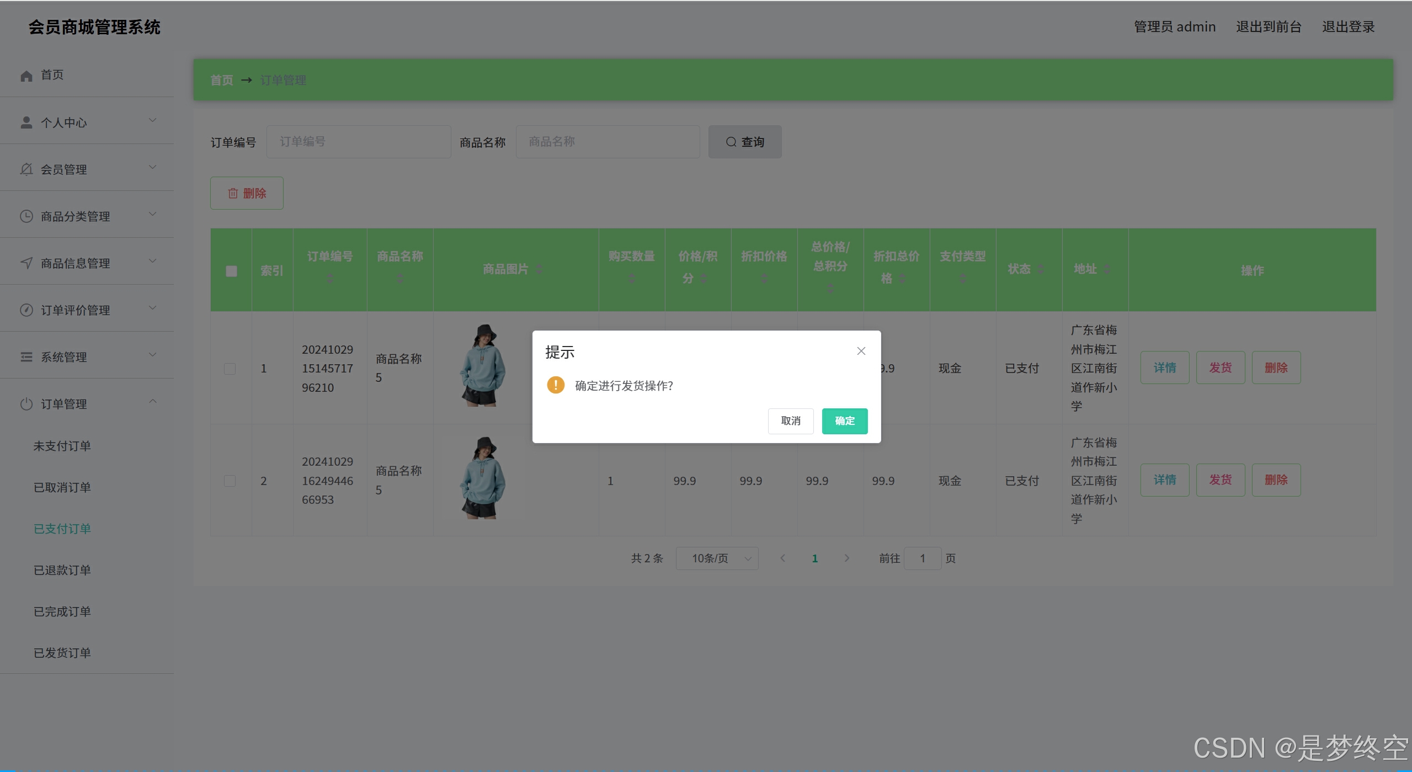Confirm shipping with the 确定 button

pyautogui.click(x=844, y=421)
